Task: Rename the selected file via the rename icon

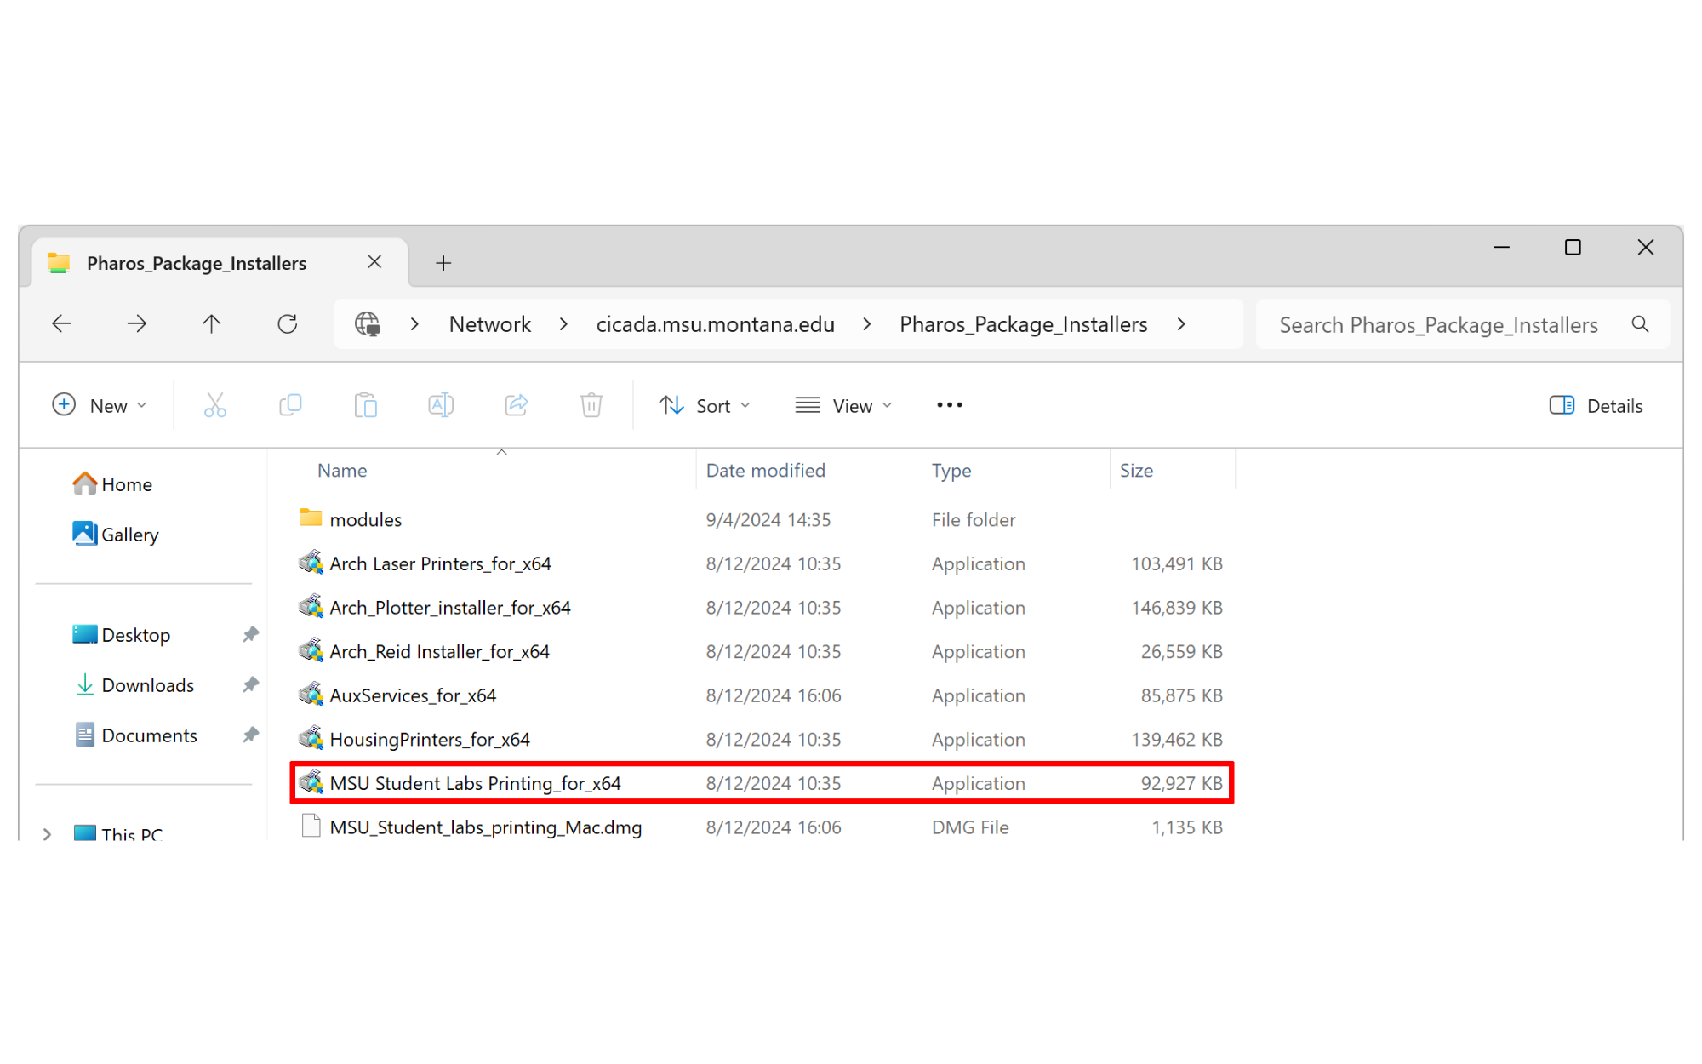Action: coord(441,405)
